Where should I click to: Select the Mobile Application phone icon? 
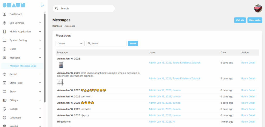click(4, 32)
